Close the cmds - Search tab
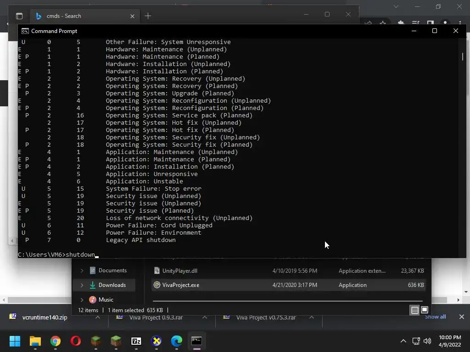This screenshot has height=352, width=470. click(x=132, y=16)
